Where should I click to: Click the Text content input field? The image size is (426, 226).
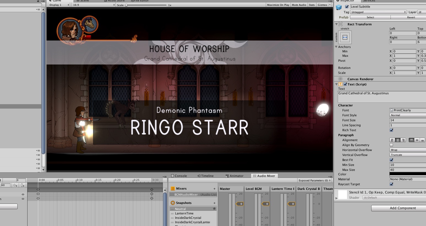pyautogui.click(x=382, y=97)
